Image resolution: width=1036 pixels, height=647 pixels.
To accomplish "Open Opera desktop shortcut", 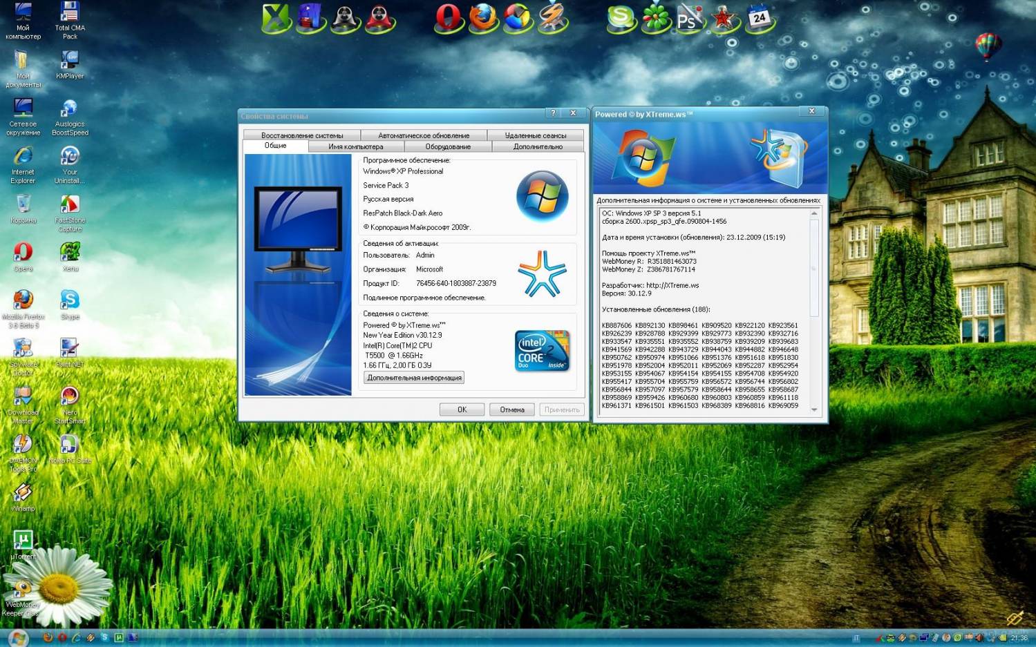I will pyautogui.click(x=23, y=257).
